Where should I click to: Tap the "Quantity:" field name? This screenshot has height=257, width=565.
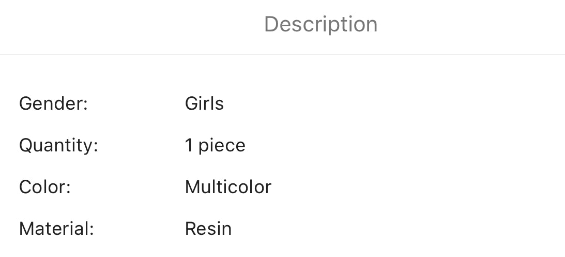(x=58, y=145)
